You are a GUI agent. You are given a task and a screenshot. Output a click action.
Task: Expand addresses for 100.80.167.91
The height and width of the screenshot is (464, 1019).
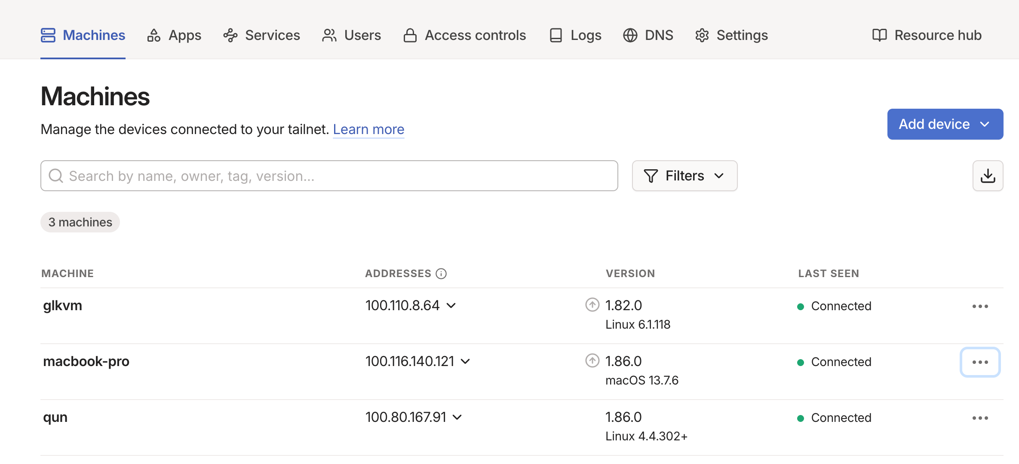tap(457, 417)
